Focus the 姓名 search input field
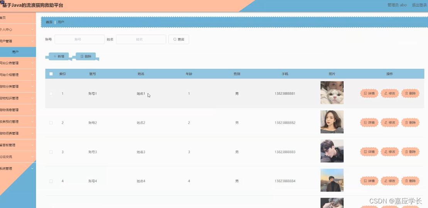Image resolution: width=428 pixels, height=208 pixels. (141, 40)
